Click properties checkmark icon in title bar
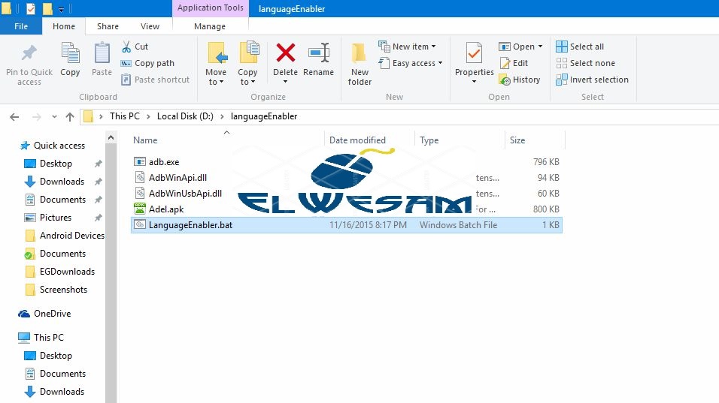719x403 pixels. 31,8
